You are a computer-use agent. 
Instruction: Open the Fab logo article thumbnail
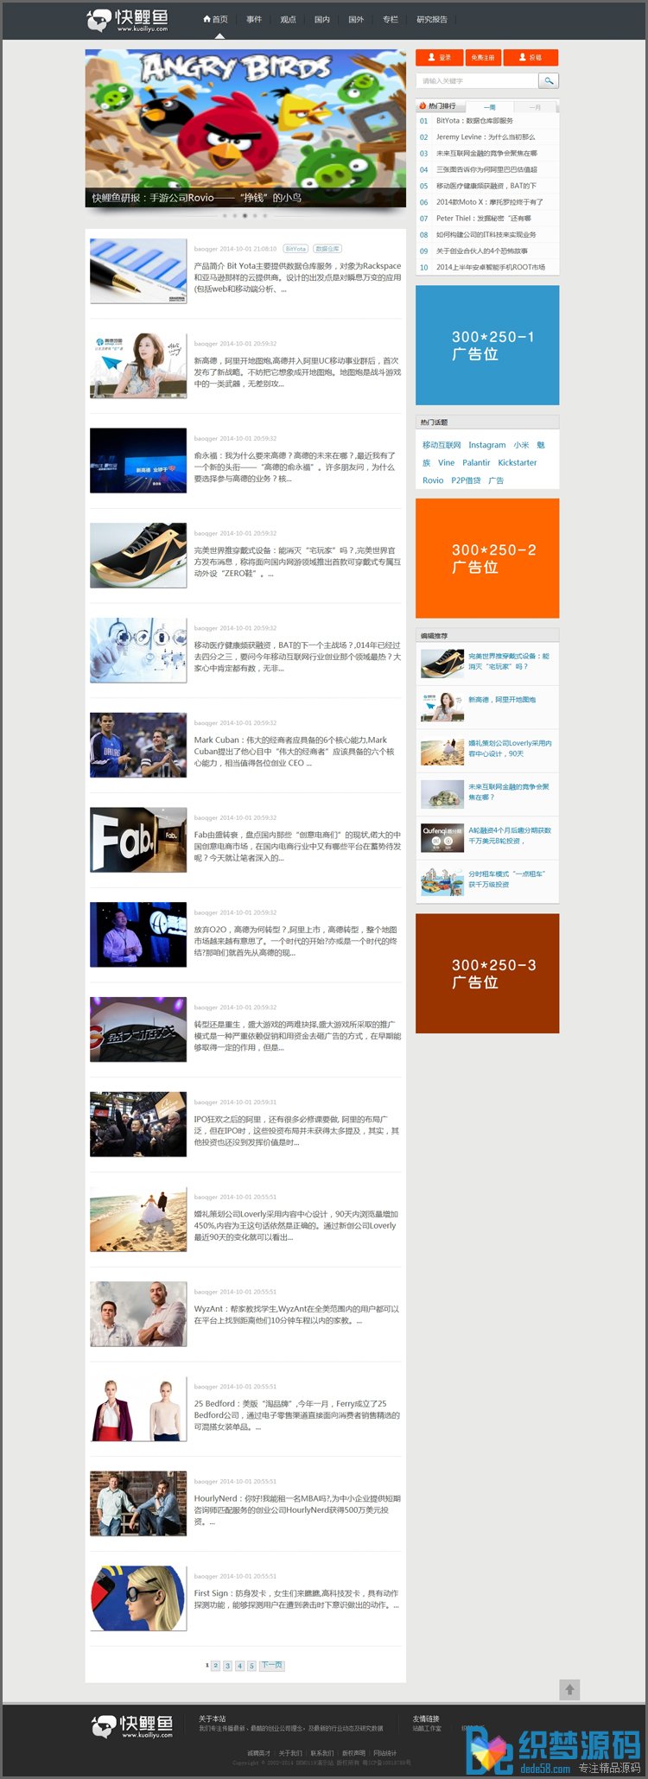point(138,839)
